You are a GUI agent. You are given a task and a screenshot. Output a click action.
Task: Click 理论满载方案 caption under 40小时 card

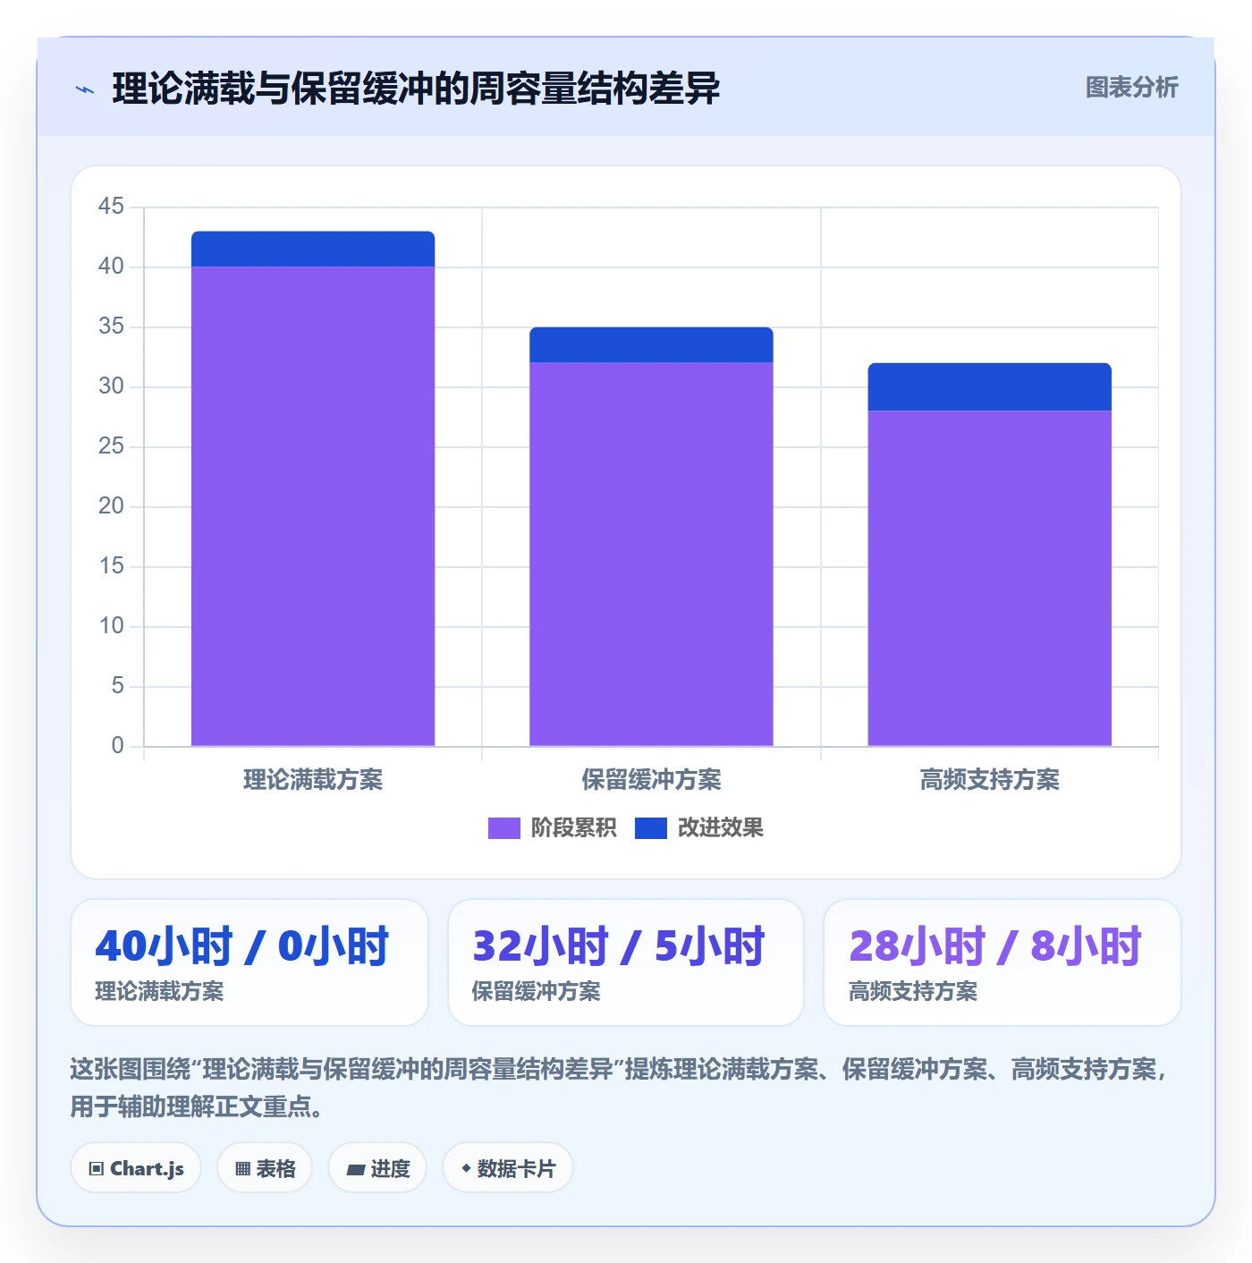(x=159, y=991)
